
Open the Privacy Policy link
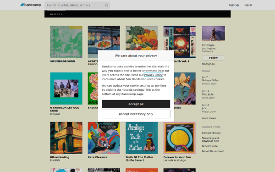pyautogui.click(x=153, y=75)
